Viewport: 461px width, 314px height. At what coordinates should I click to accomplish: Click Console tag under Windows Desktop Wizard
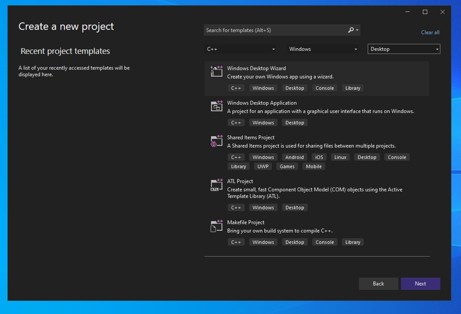point(324,88)
